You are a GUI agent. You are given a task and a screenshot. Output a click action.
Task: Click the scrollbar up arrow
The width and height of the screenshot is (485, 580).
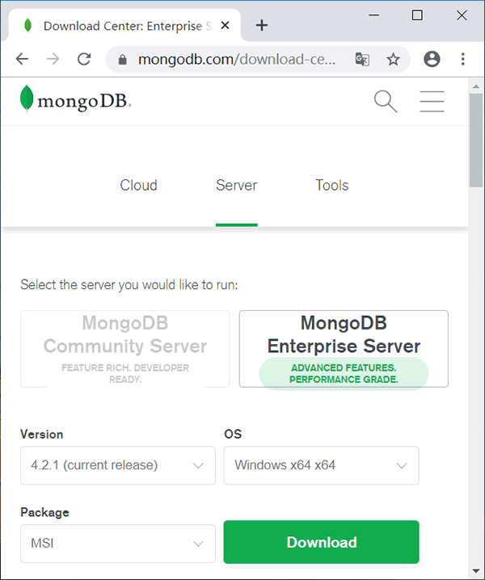pos(476,86)
